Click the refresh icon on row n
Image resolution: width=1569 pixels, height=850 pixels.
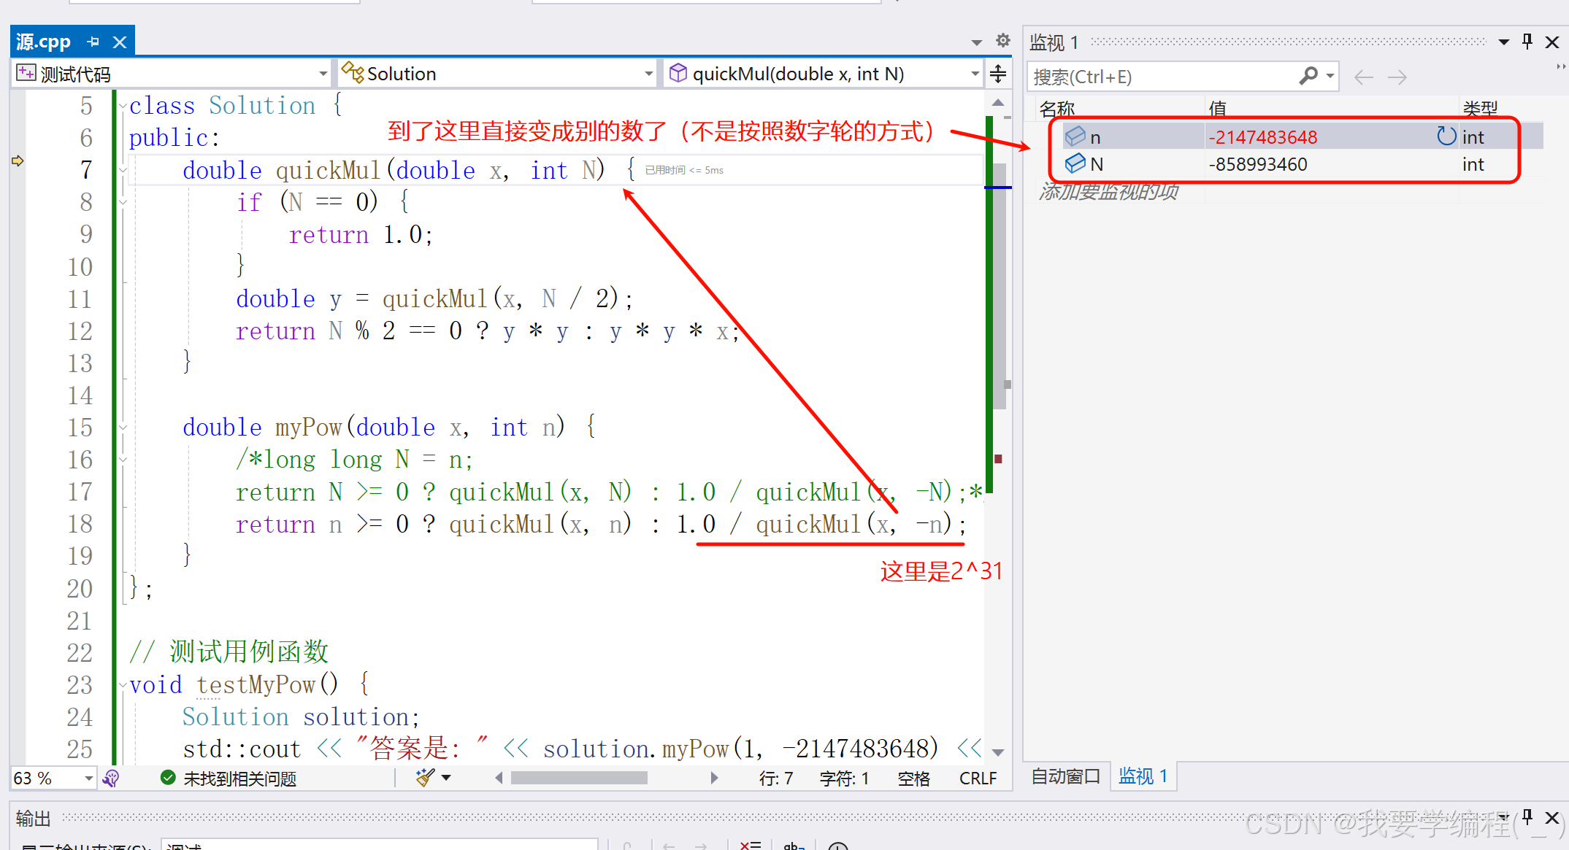click(x=1446, y=136)
